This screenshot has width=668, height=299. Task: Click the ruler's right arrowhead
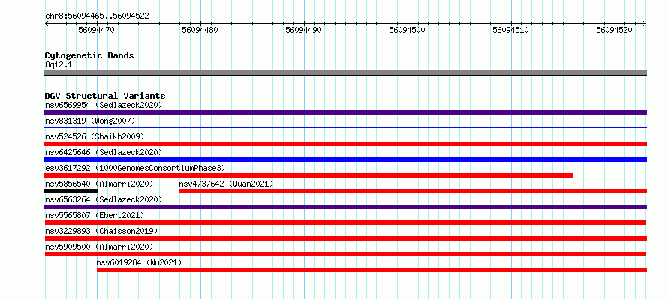(x=645, y=24)
